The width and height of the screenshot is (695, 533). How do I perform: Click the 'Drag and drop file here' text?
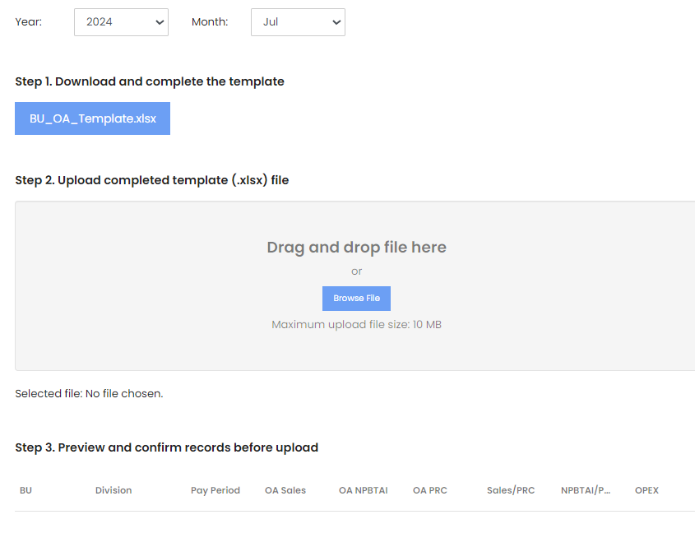pyautogui.click(x=356, y=248)
